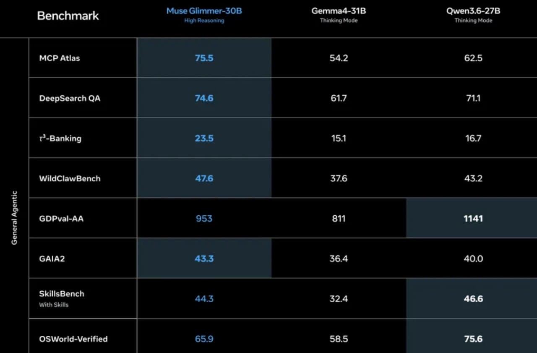Click the 54.2 Gemma MCP Atlas score
This screenshot has height=353, width=537.
point(339,58)
